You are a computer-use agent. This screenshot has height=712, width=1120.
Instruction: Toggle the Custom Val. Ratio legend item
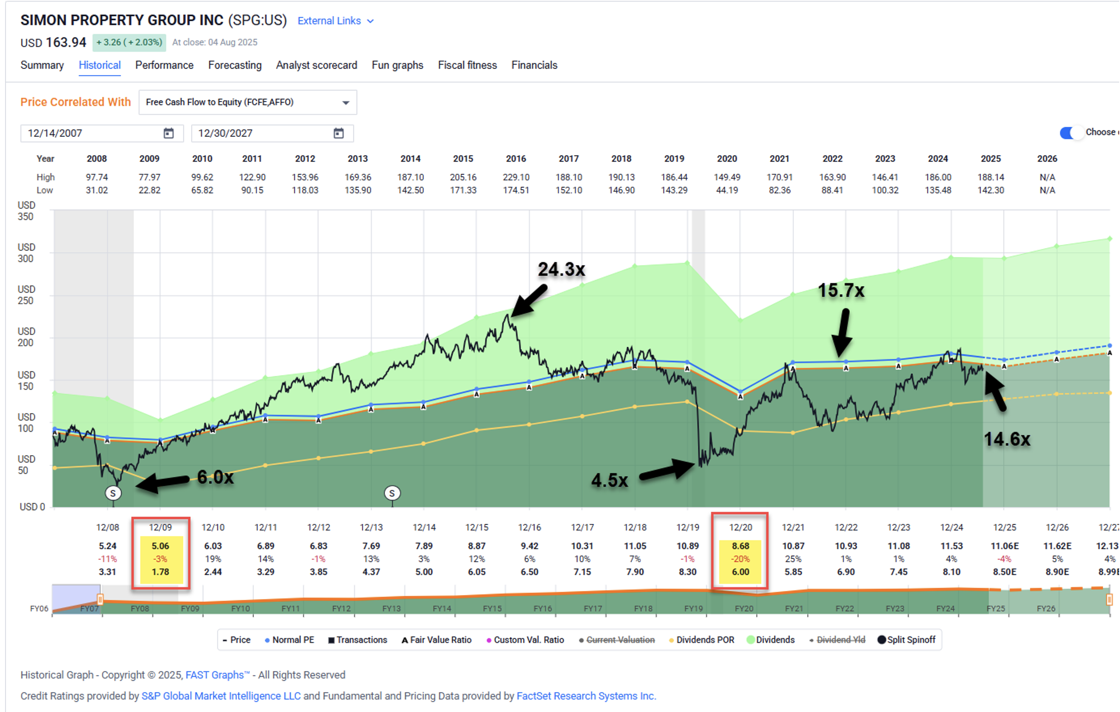pyautogui.click(x=525, y=640)
